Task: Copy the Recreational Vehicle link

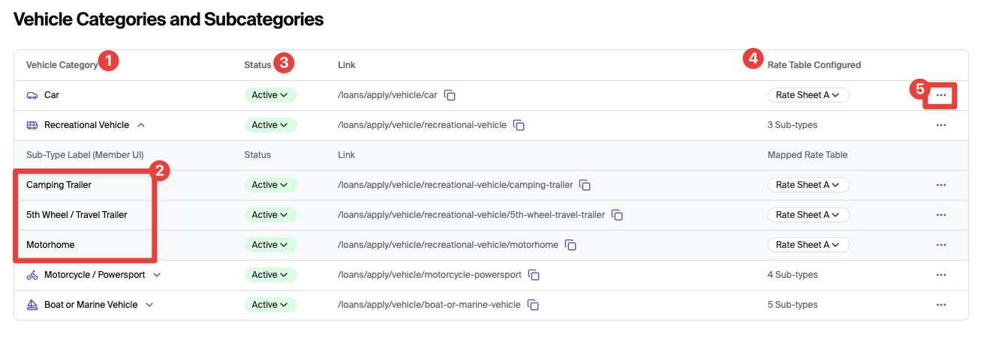Action: tap(519, 125)
